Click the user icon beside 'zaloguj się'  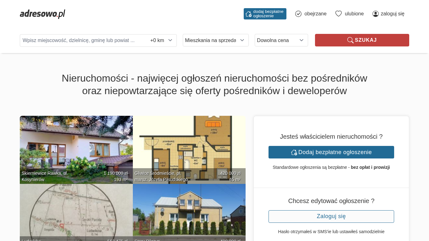[x=375, y=14]
